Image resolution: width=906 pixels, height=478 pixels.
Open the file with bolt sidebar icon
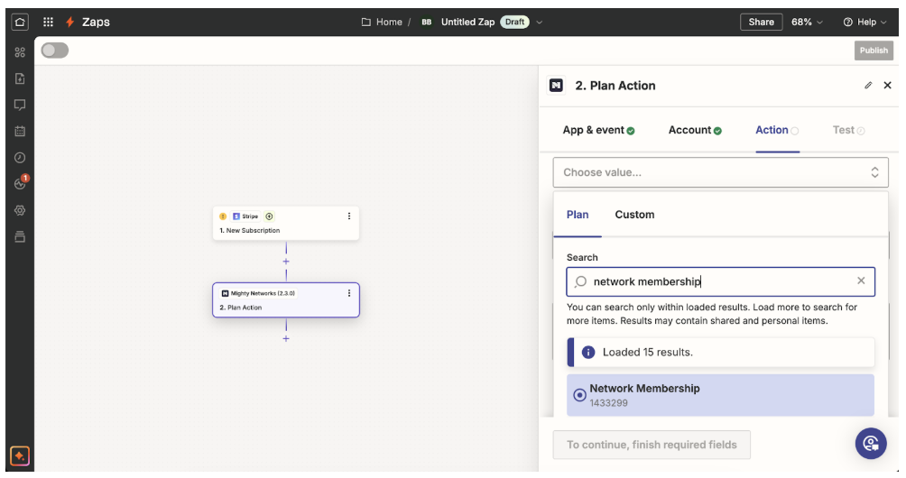point(20,78)
